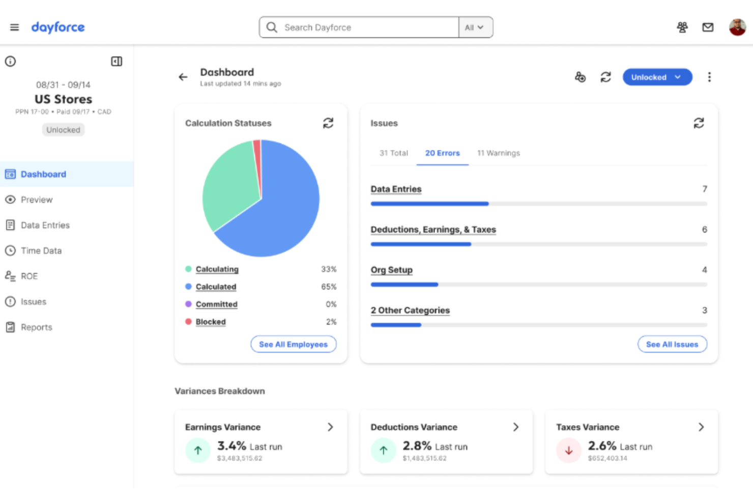
Task: Switch to the 11 Warnings tab
Action: pyautogui.click(x=498, y=153)
